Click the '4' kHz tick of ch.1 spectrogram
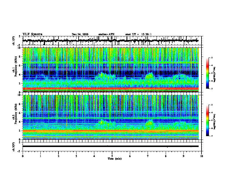Screen dimensions: 227x175 (x=20, y=75)
